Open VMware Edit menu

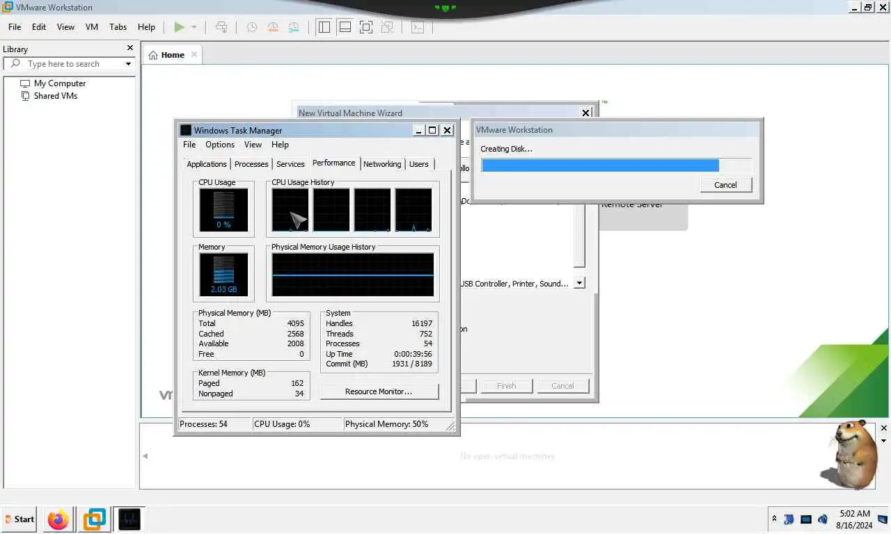point(39,26)
